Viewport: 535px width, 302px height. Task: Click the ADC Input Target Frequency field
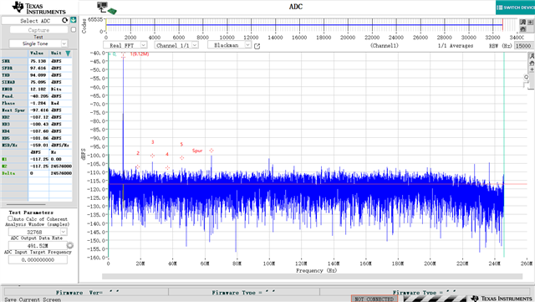(x=38, y=259)
